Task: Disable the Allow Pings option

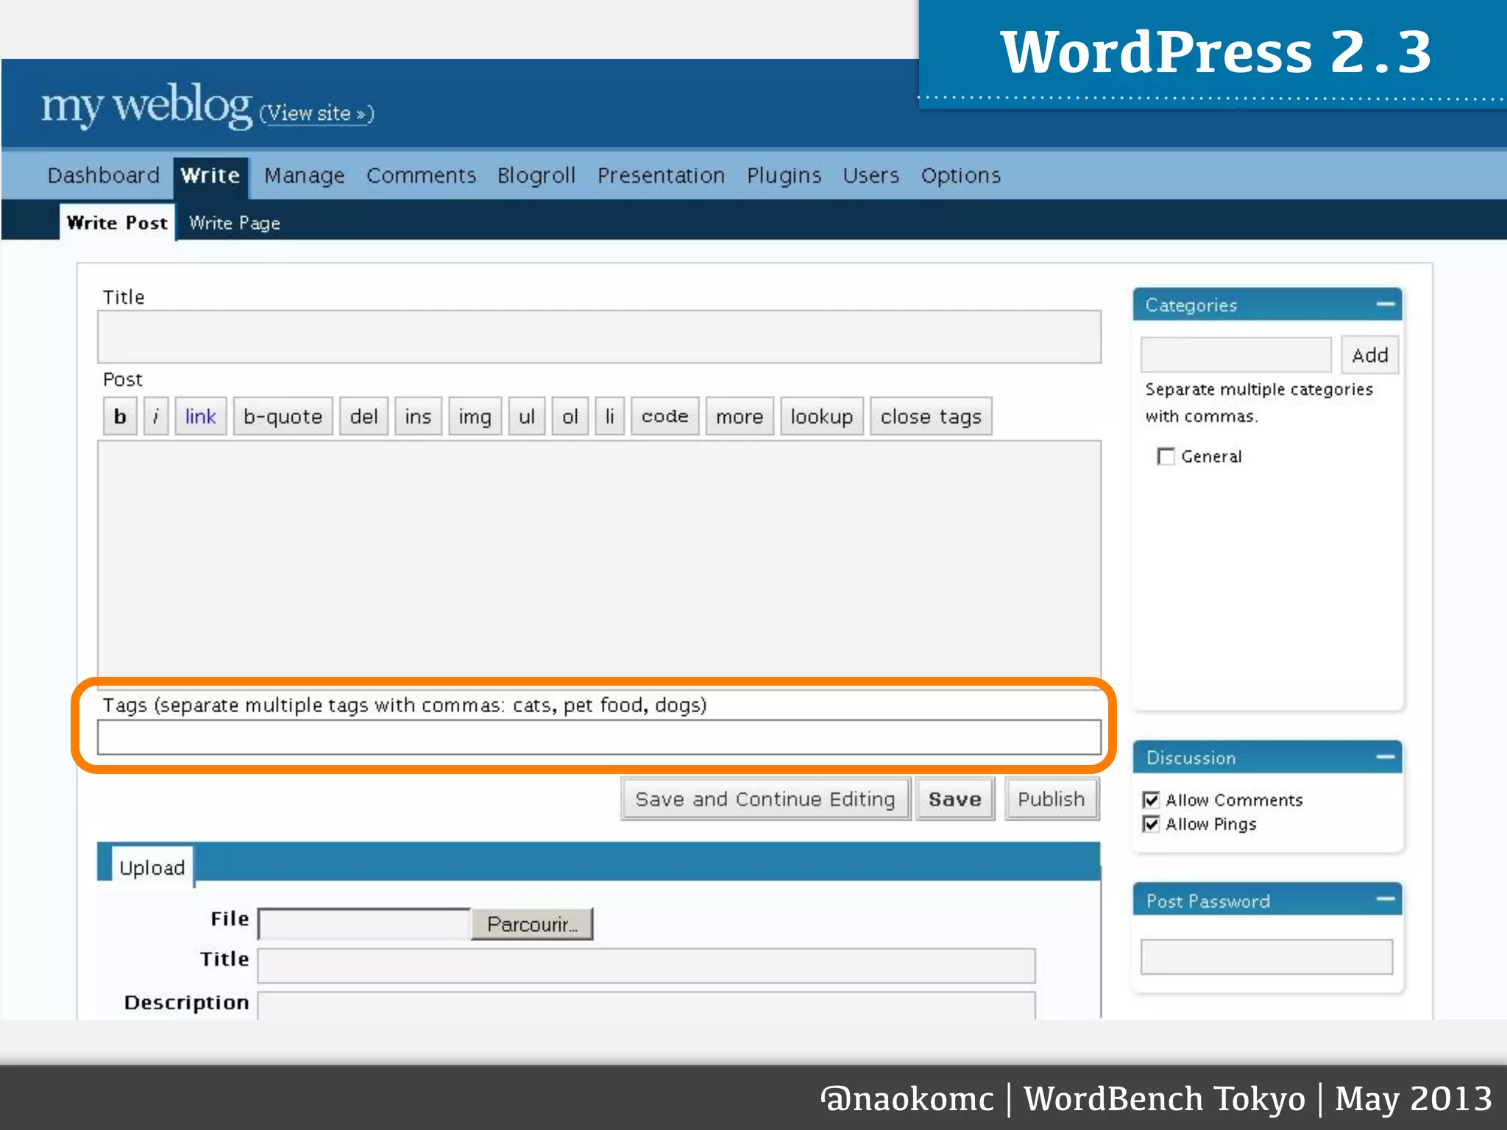Action: point(1152,824)
